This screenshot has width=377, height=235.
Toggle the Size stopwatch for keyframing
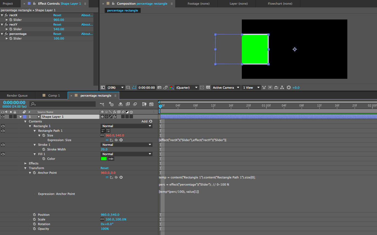point(44,135)
